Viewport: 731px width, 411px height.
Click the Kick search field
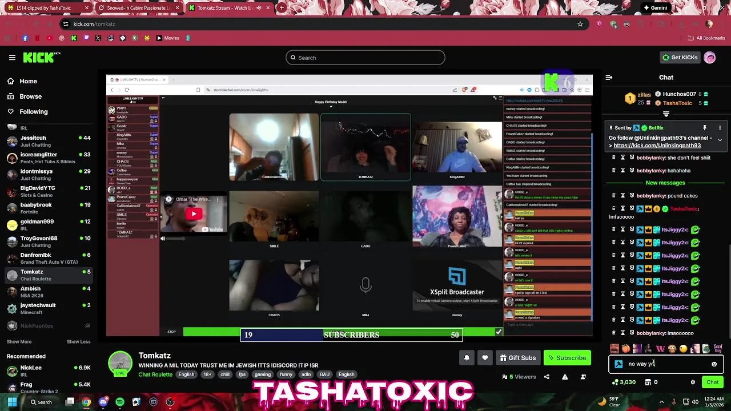coord(365,58)
